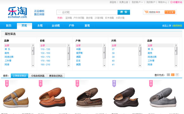Go to the 运动鞋 navigation tab
This screenshot has width=184, height=114.
coord(56,26)
